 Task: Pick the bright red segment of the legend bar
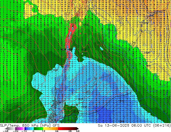coord(59,128)
